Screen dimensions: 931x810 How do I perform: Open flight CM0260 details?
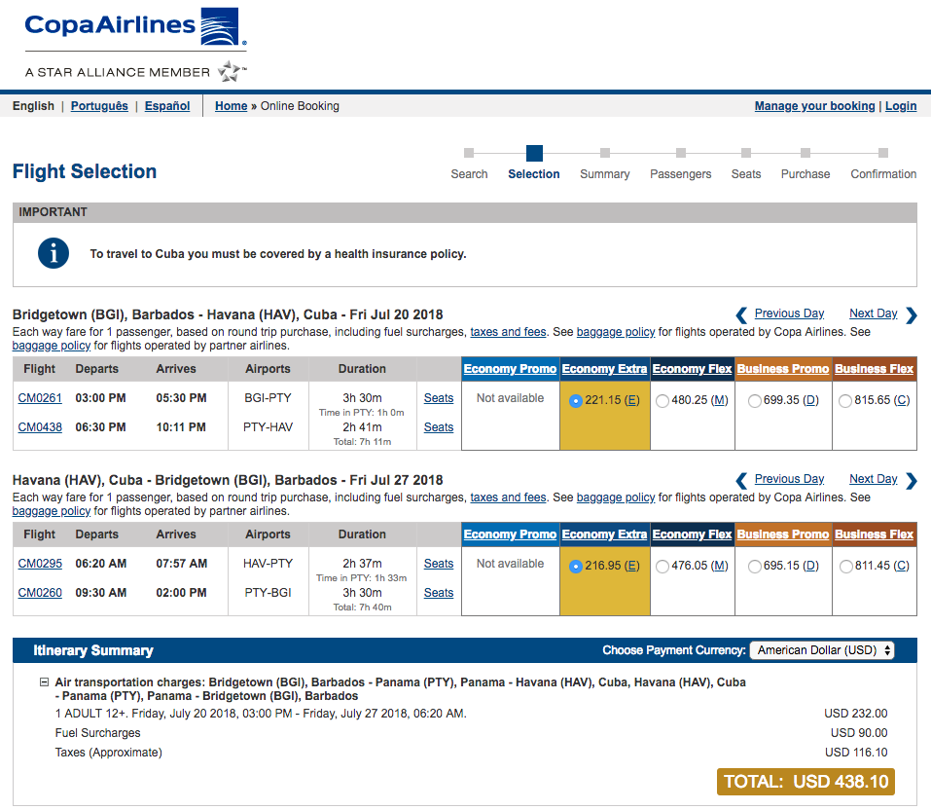(x=40, y=593)
